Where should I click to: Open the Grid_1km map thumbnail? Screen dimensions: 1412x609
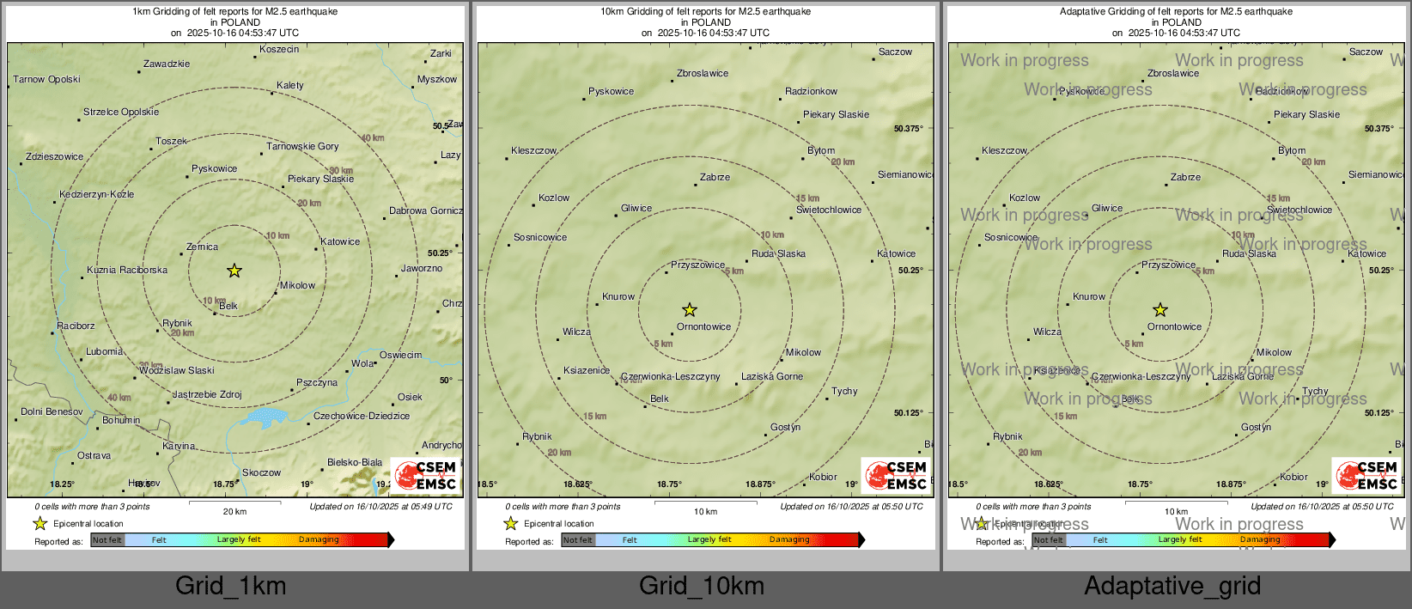coord(235,277)
